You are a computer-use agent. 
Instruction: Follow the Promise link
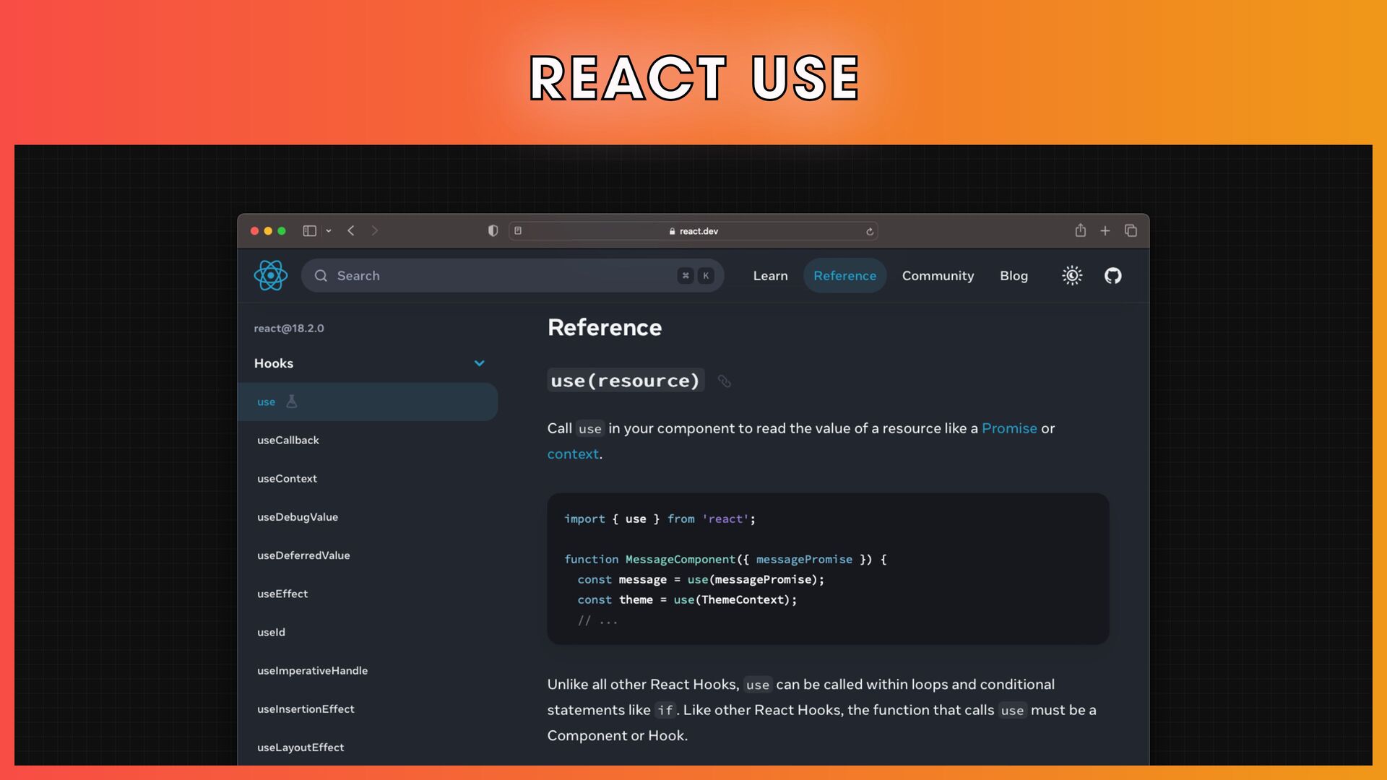tap(1009, 428)
